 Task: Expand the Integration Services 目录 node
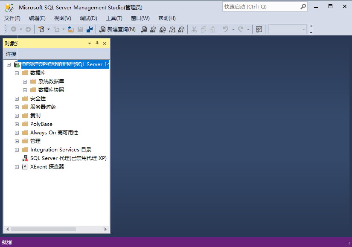point(17,150)
